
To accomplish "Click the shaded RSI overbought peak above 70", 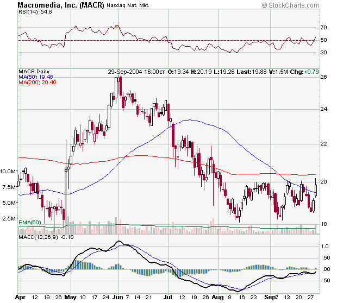I will pos(117,27).
